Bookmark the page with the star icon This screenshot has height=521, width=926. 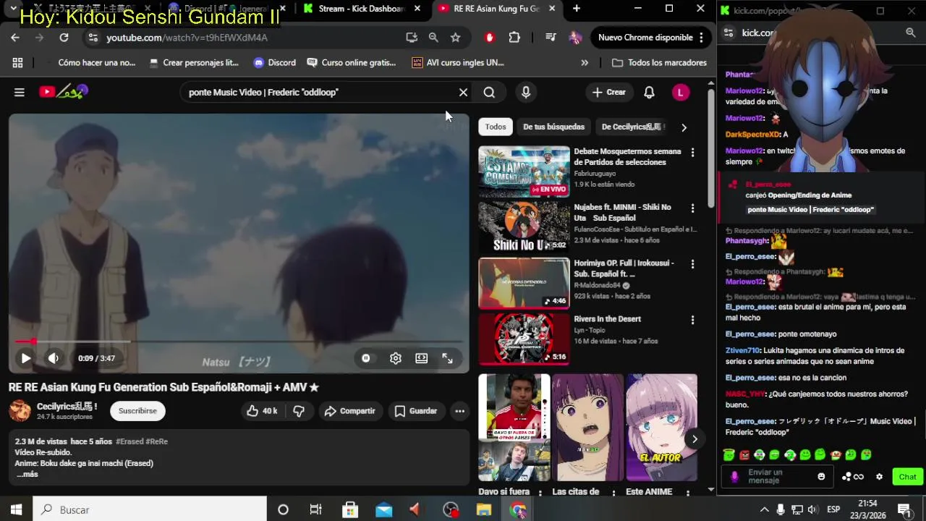point(455,38)
